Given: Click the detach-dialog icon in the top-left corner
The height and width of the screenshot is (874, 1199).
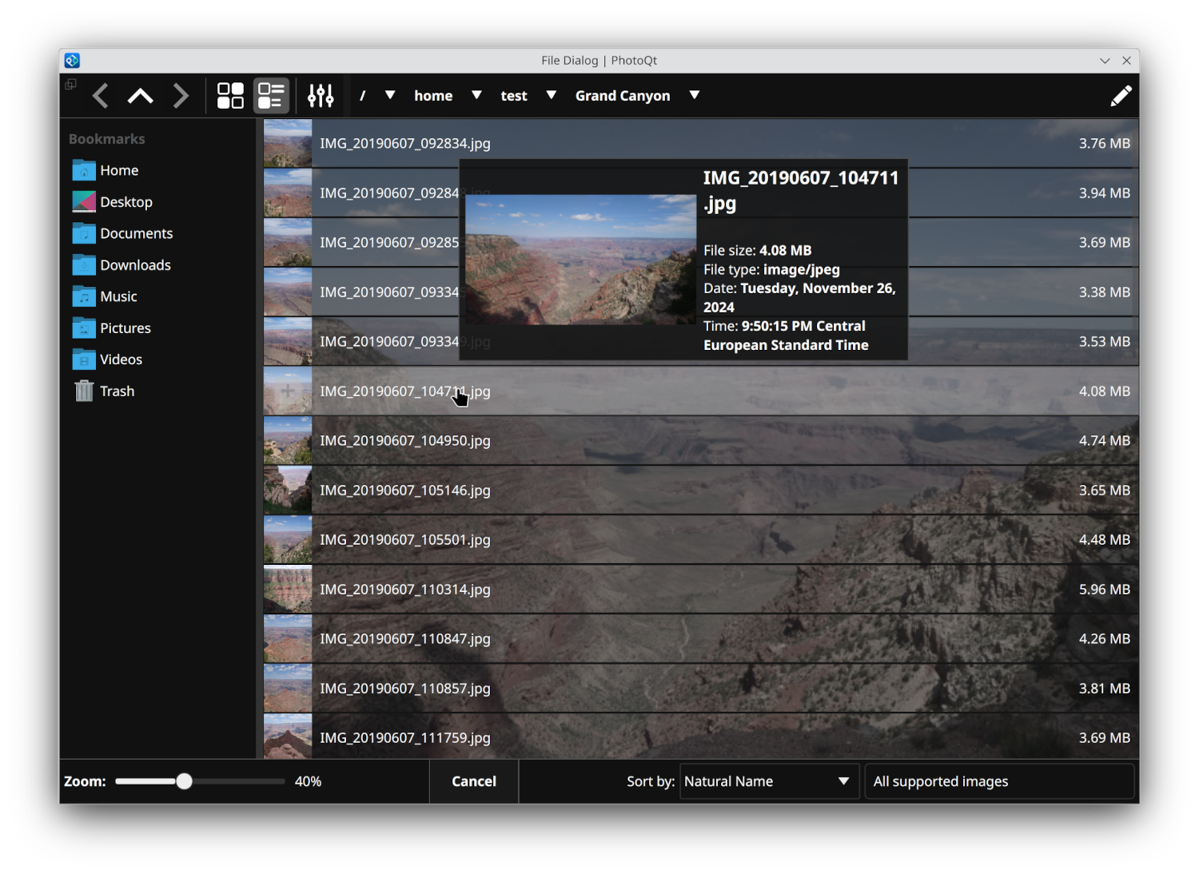Looking at the screenshot, I should [x=70, y=83].
